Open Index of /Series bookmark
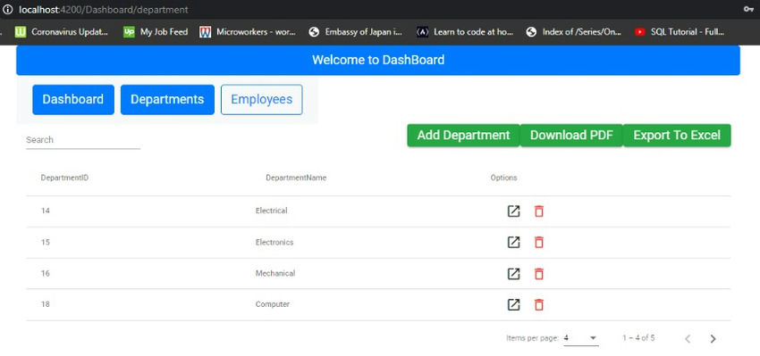 [x=574, y=32]
